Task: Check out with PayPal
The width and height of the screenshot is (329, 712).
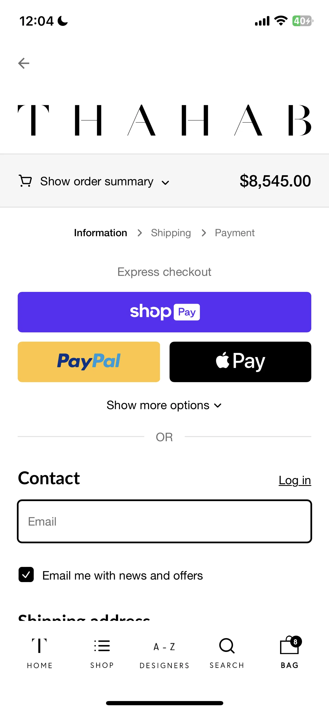Action: pos(89,362)
